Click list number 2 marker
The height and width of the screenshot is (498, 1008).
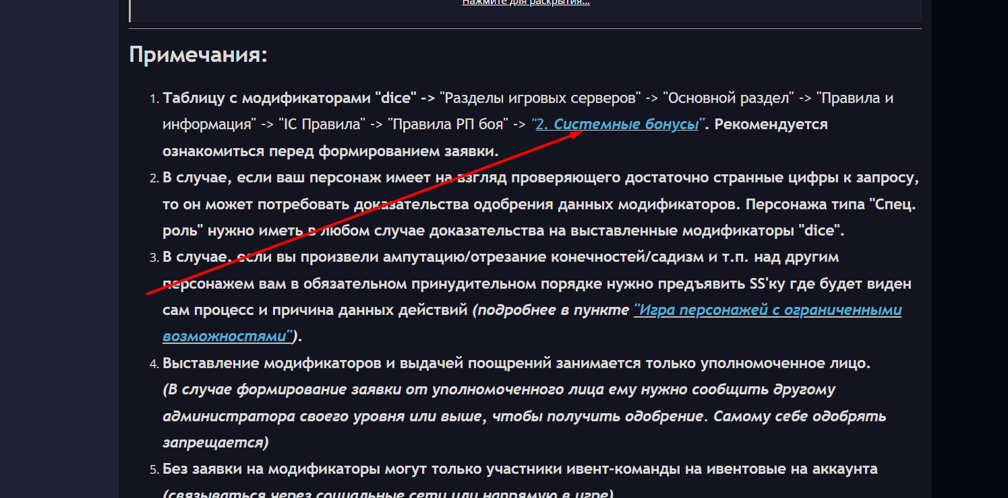click(153, 179)
